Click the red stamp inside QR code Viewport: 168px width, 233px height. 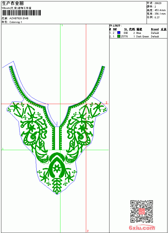click(142, 211)
